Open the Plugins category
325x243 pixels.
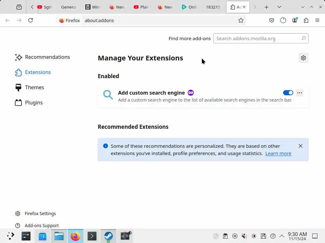tap(29, 103)
